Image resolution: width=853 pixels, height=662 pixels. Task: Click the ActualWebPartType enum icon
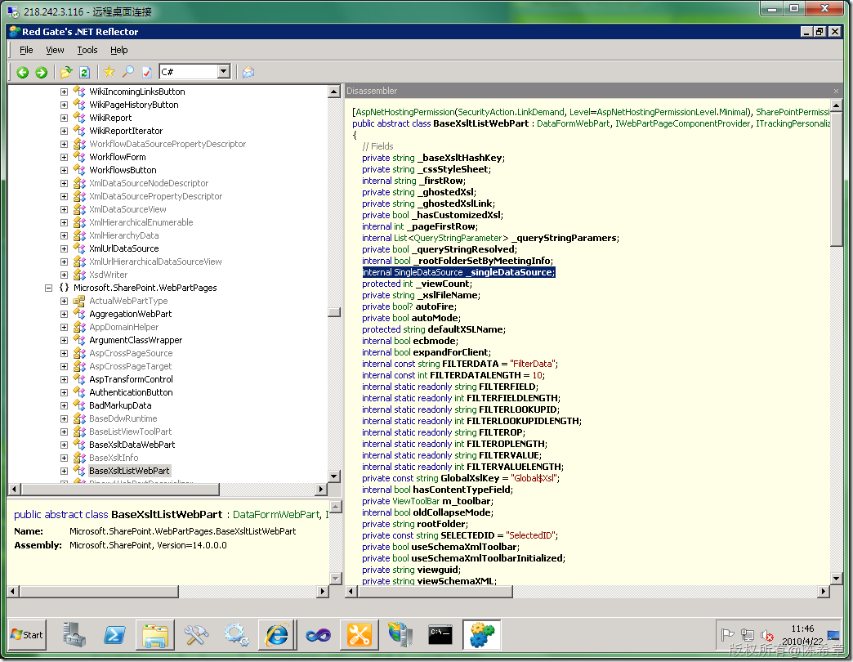tap(79, 301)
